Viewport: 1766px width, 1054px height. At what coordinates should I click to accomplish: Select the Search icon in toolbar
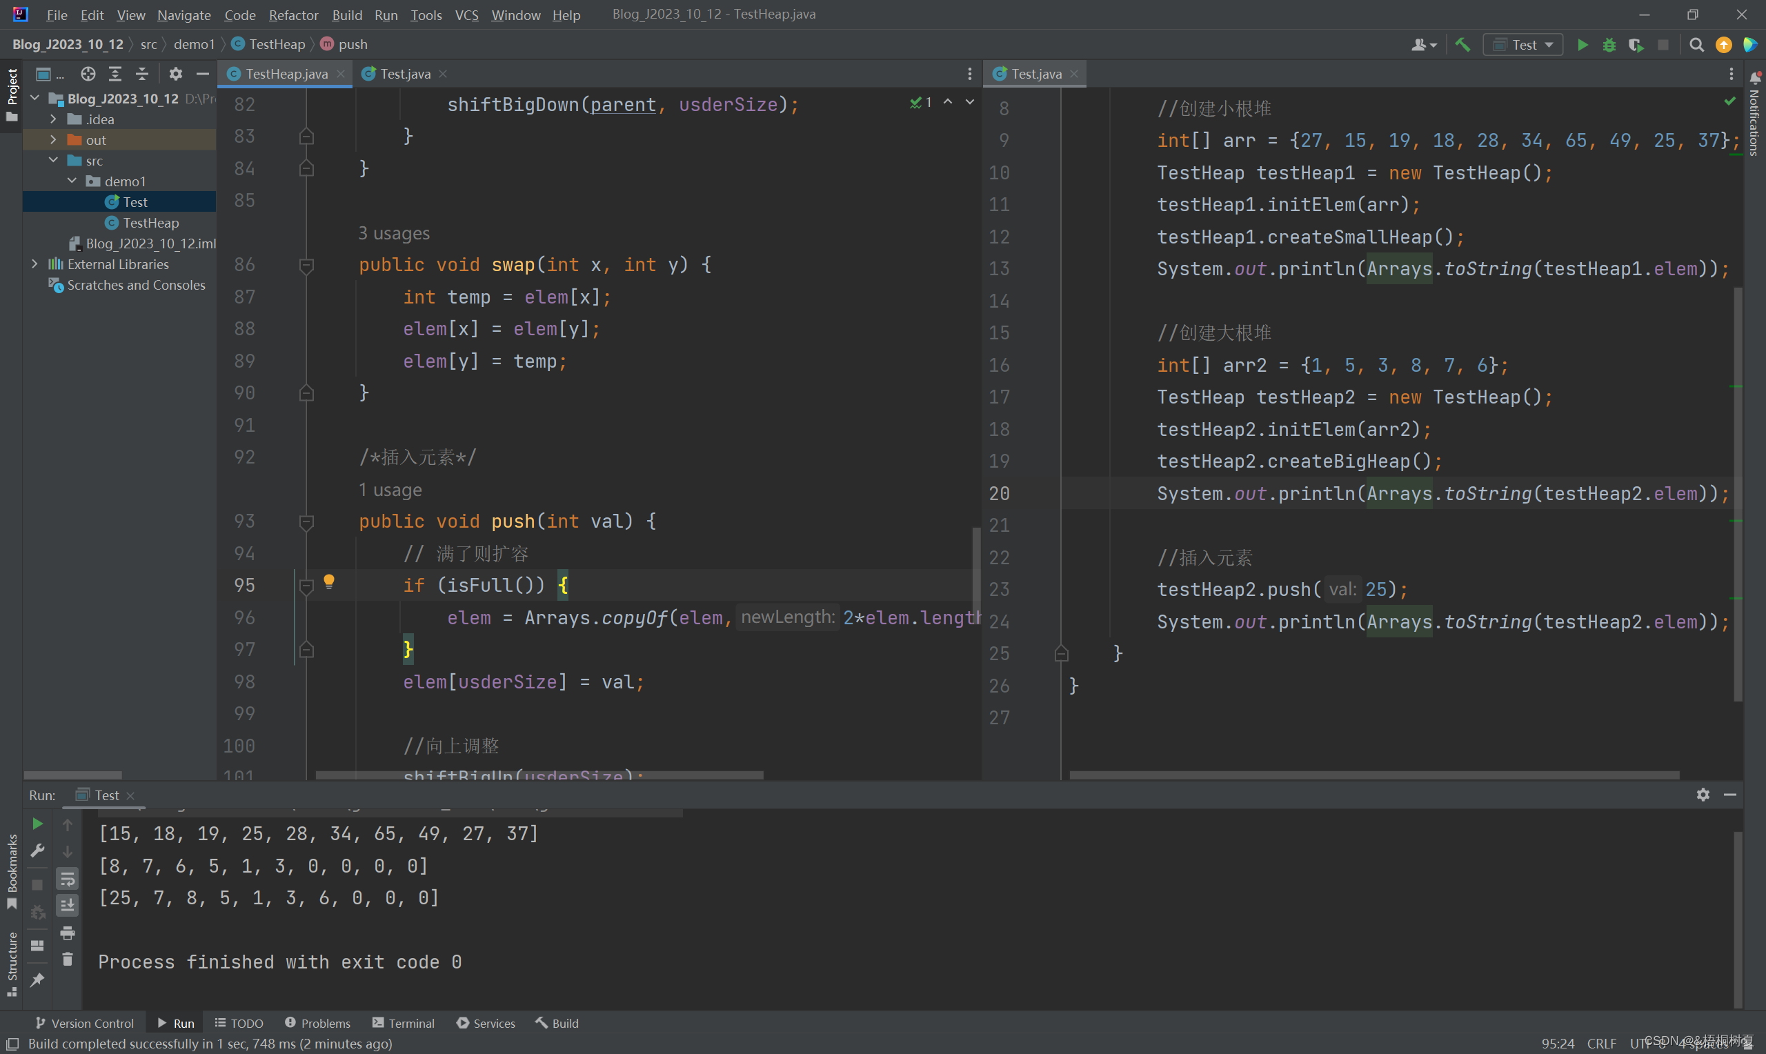coord(1697,44)
